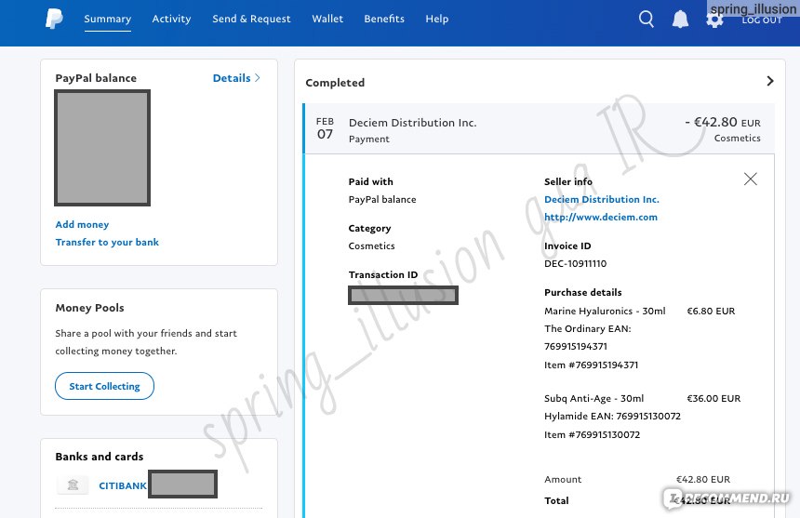This screenshot has width=800, height=518.
Task: Click the Paid with PayPal balance value
Action: click(382, 199)
